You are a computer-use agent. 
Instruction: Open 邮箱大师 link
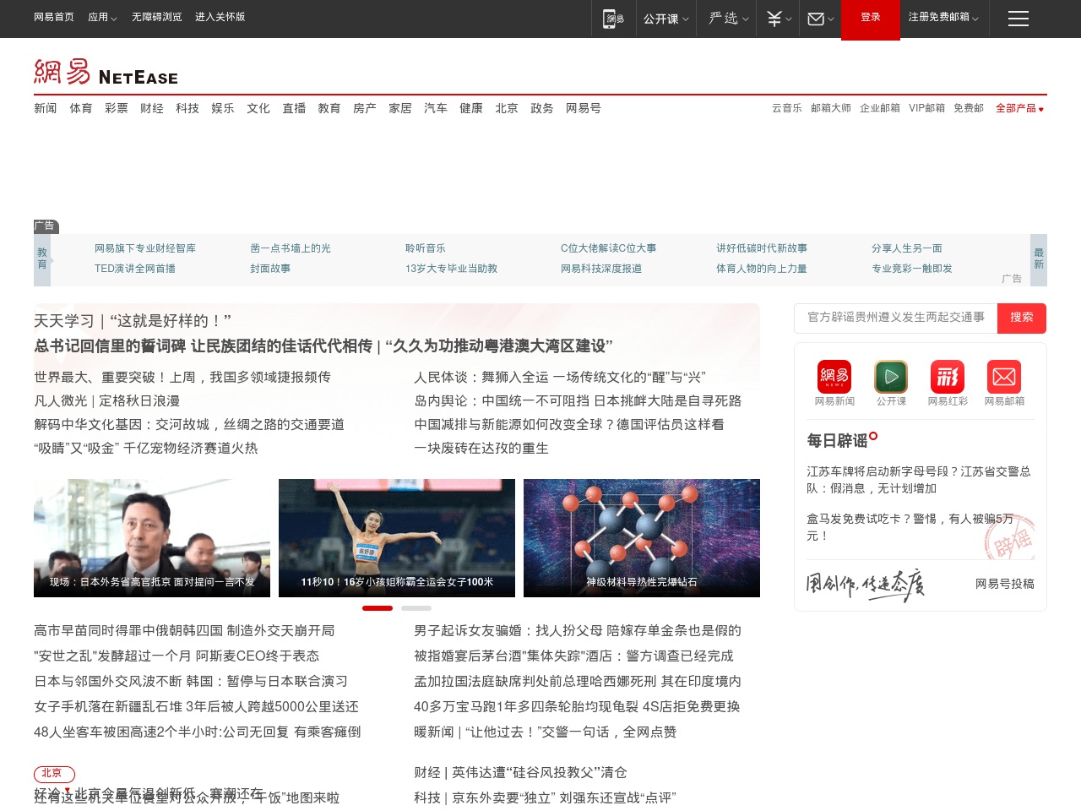pyautogui.click(x=831, y=108)
